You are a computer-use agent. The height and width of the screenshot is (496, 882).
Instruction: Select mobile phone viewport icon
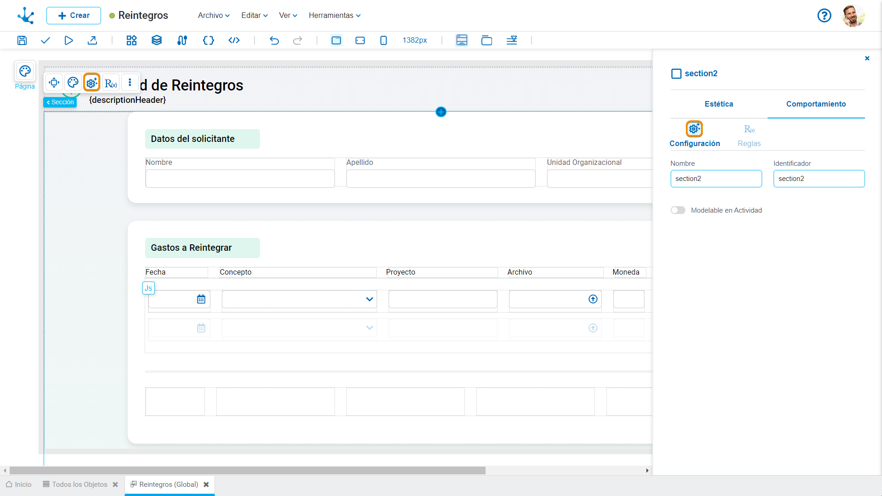coord(384,40)
